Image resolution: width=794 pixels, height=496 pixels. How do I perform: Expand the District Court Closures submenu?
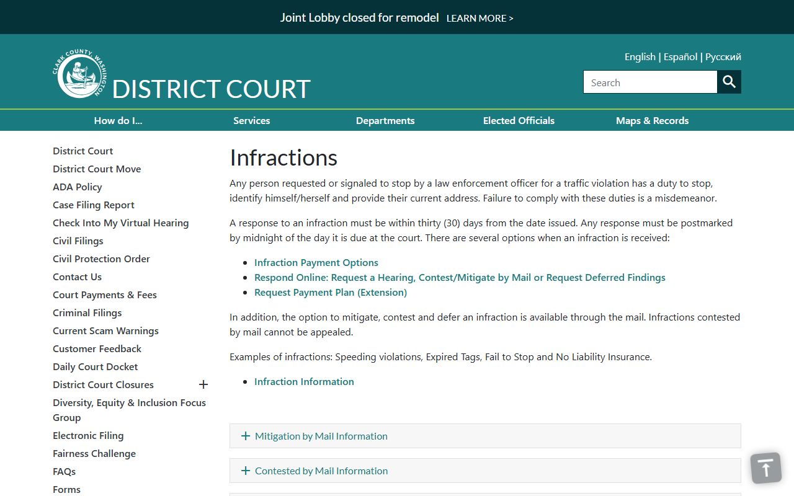click(x=203, y=384)
